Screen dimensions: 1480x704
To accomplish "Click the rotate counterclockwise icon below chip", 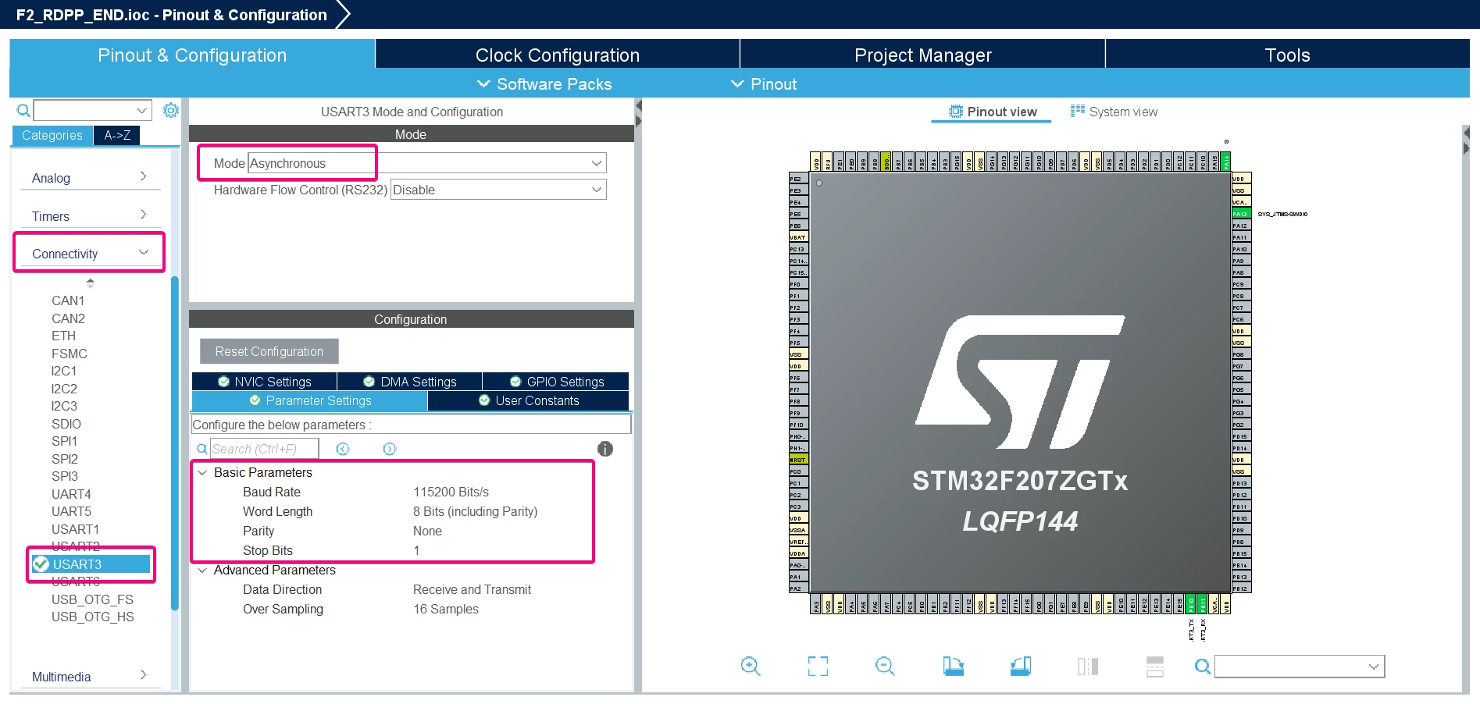I will coord(1021,666).
